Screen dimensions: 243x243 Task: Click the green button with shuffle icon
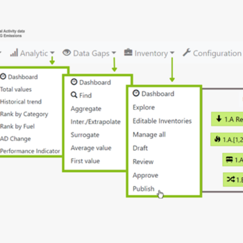[233, 179]
